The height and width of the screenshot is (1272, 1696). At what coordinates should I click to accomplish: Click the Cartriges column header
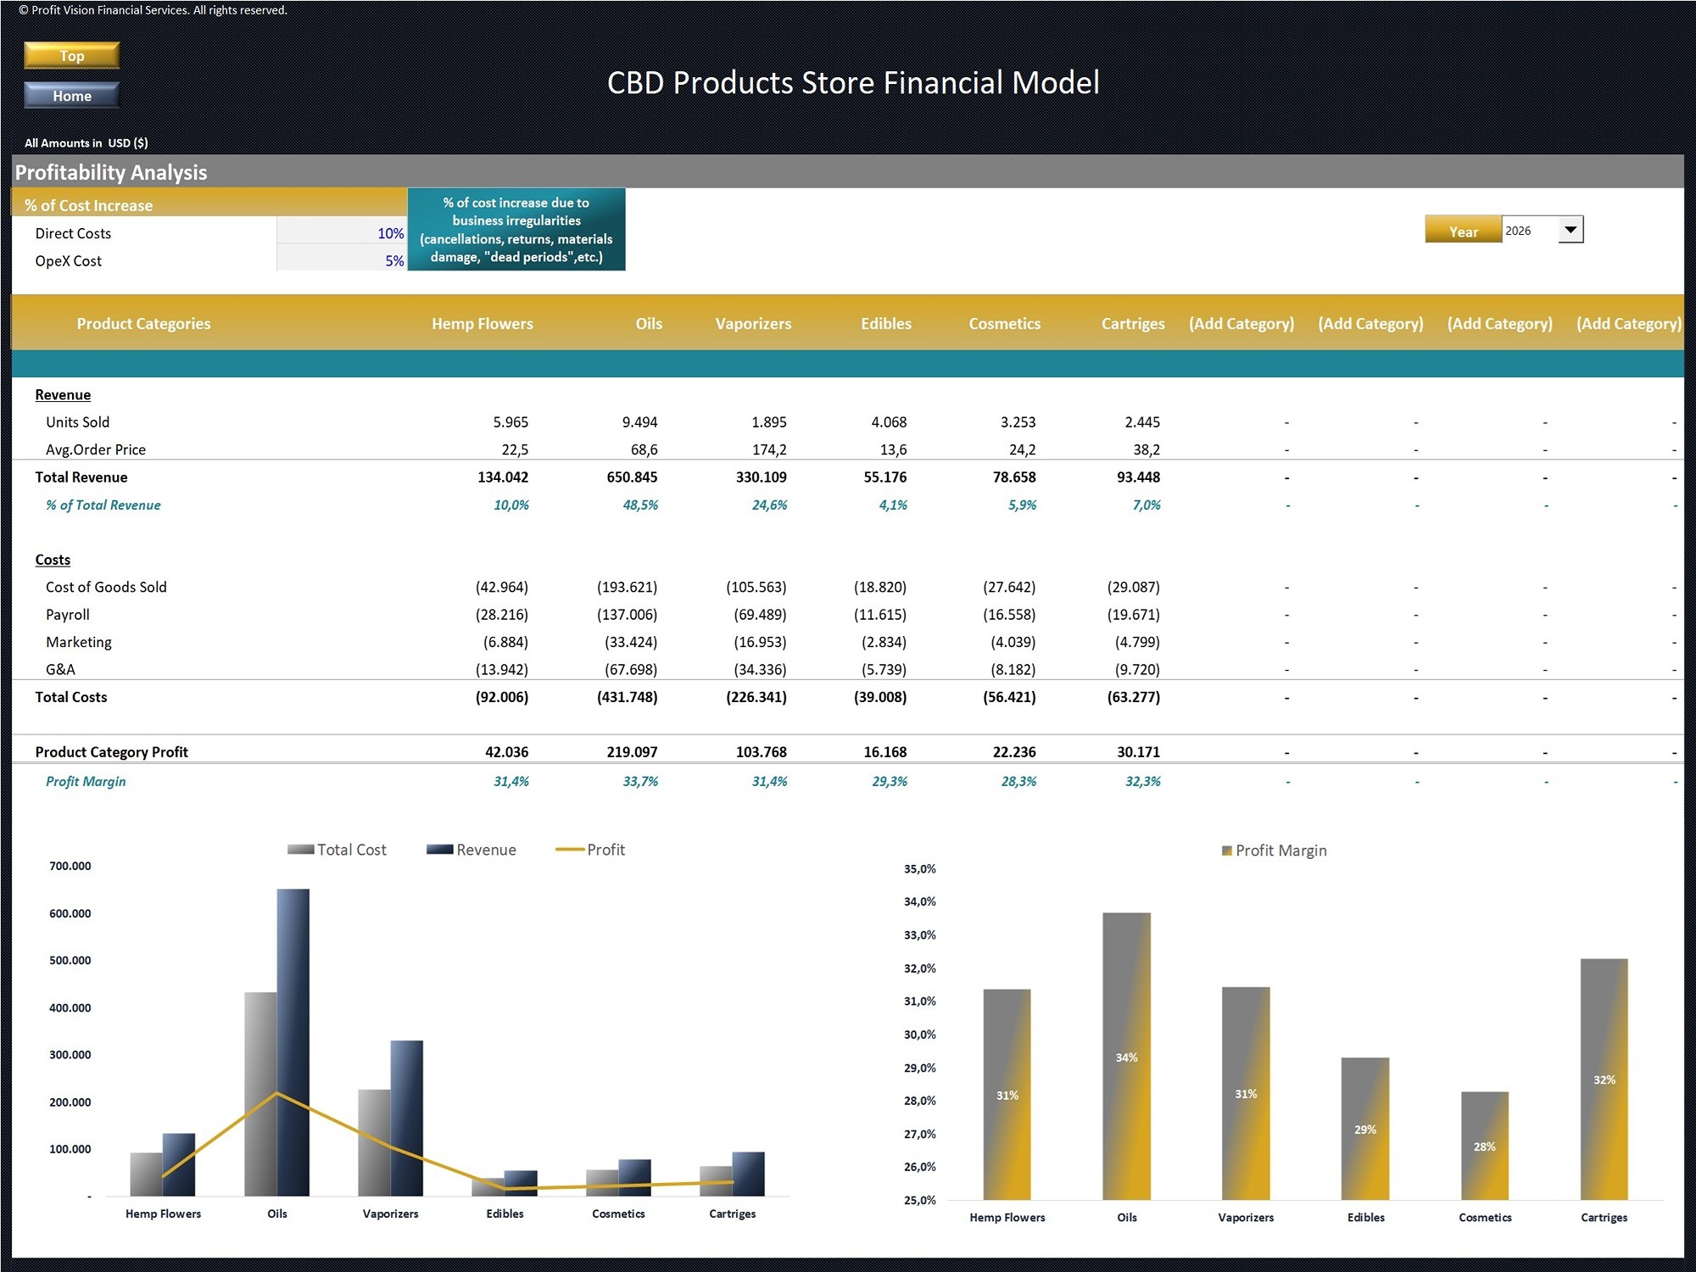pos(1133,323)
